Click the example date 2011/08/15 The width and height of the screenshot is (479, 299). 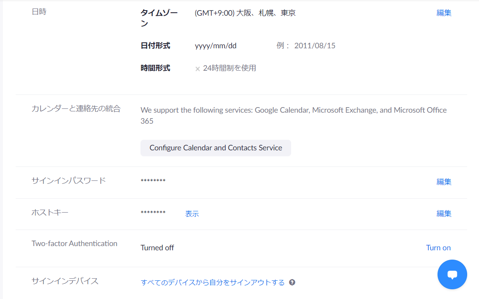[x=315, y=46]
